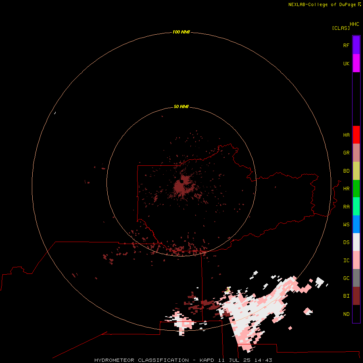Click the RF legend label
363x363 pixels.
346,45
